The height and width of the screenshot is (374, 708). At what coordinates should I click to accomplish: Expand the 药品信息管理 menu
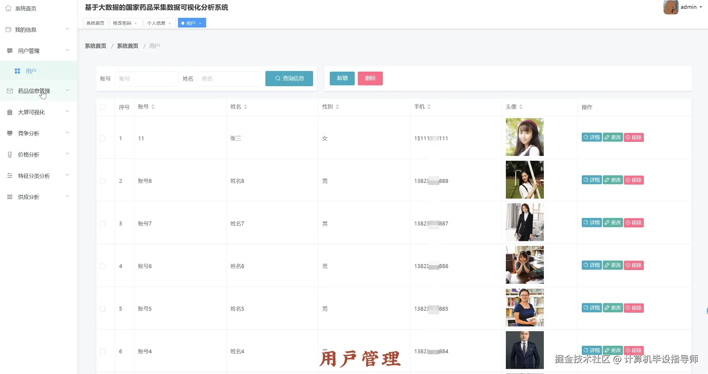[67, 90]
